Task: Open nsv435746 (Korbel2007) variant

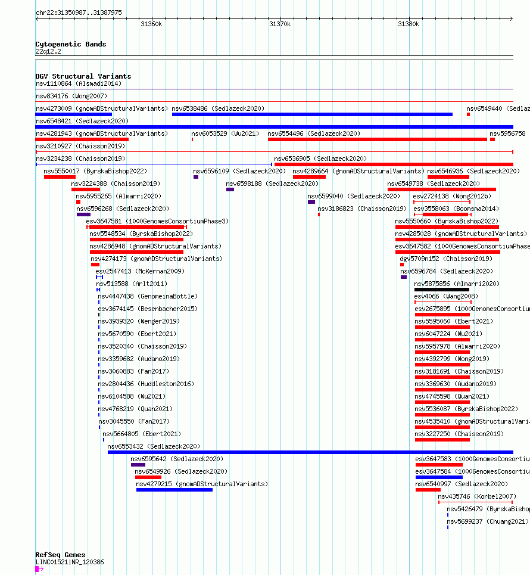Action: (x=477, y=496)
